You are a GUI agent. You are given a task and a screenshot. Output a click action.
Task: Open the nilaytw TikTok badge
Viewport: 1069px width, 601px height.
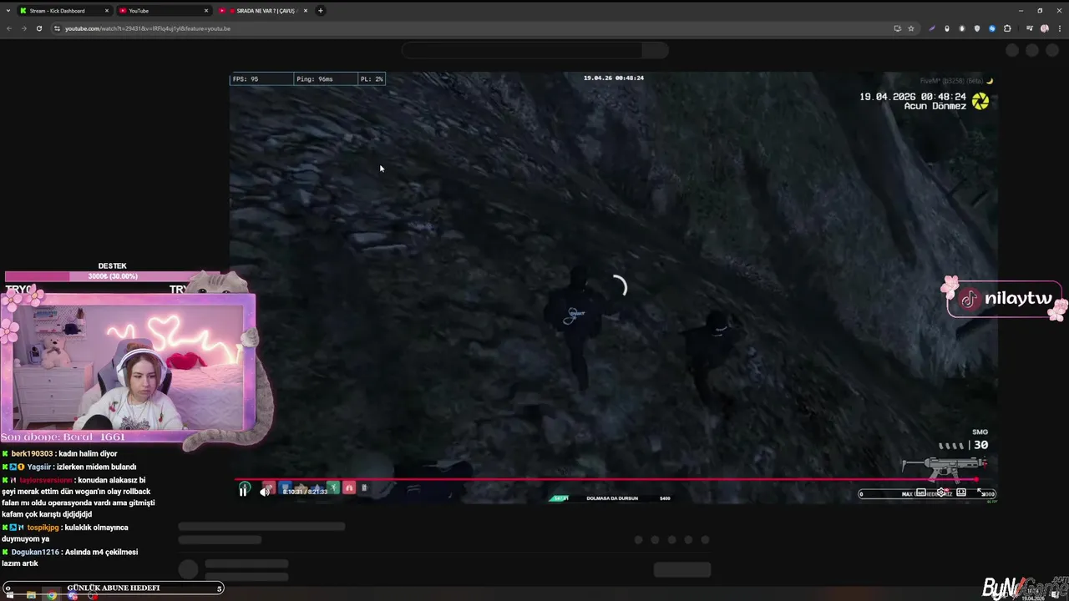point(1005,299)
